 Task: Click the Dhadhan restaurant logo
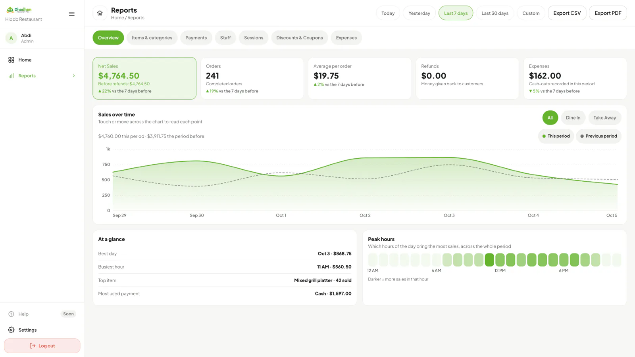pos(19,10)
